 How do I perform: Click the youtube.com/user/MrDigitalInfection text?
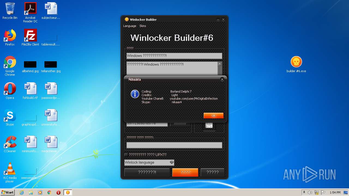[x=194, y=99]
